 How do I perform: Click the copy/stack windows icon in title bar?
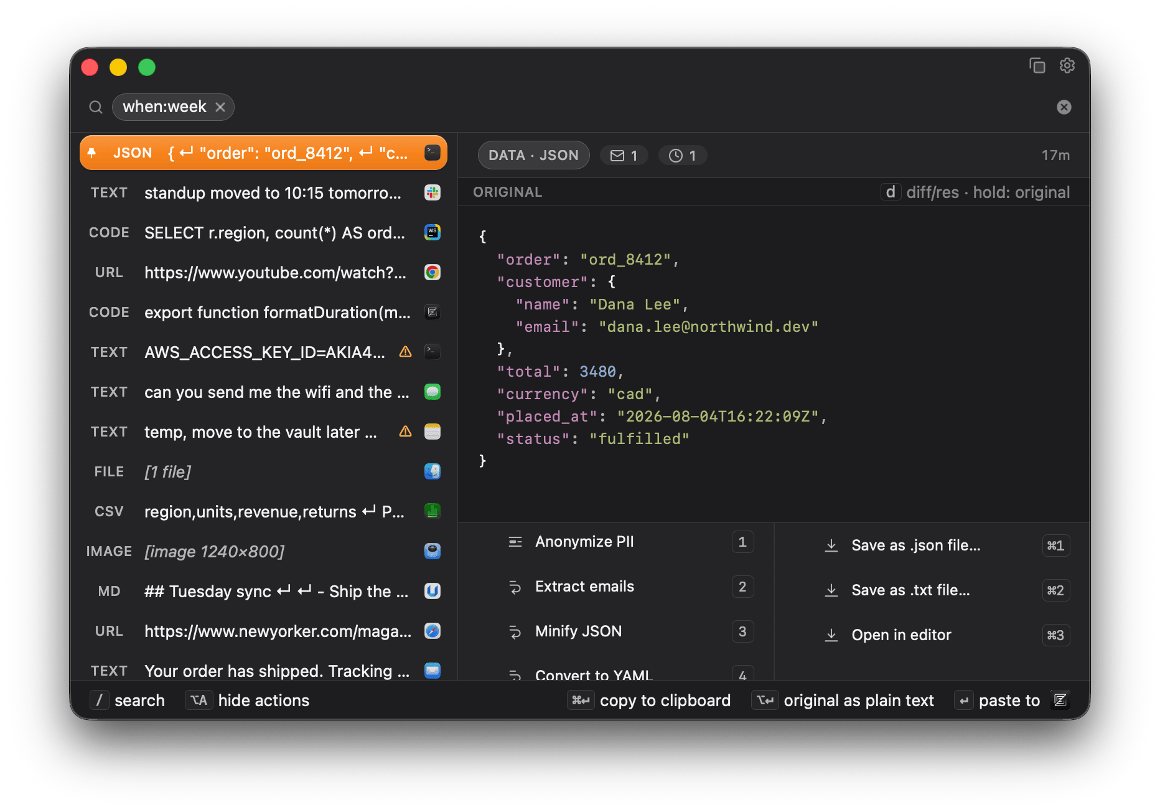[1037, 65]
